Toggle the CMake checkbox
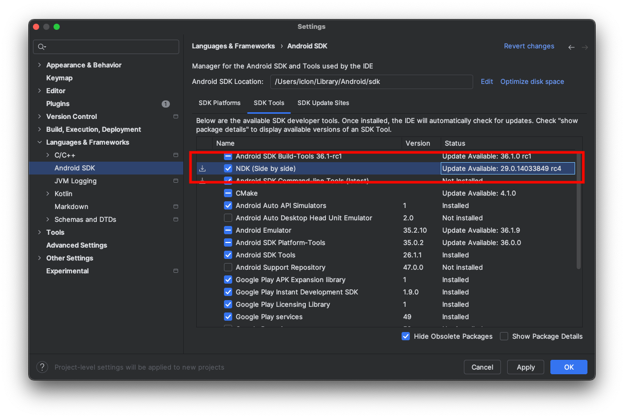Viewport: 624px width, 418px height. 228,193
